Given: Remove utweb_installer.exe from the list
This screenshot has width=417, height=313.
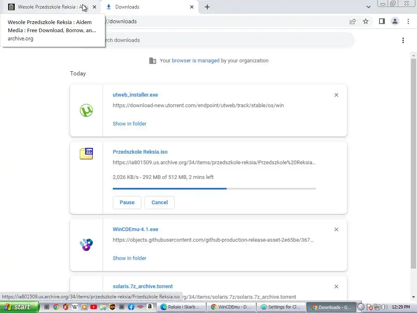Looking at the screenshot, I should (336, 95).
